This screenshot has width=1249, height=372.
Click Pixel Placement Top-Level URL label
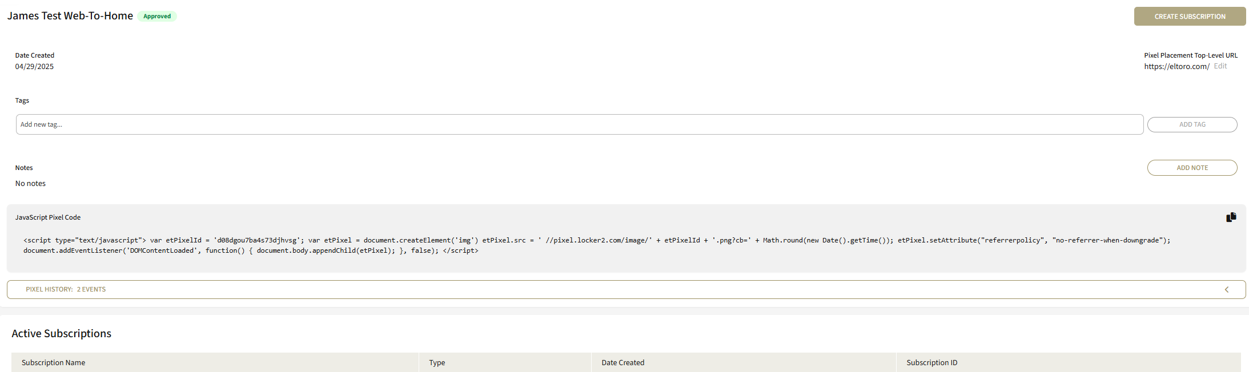[x=1191, y=55]
